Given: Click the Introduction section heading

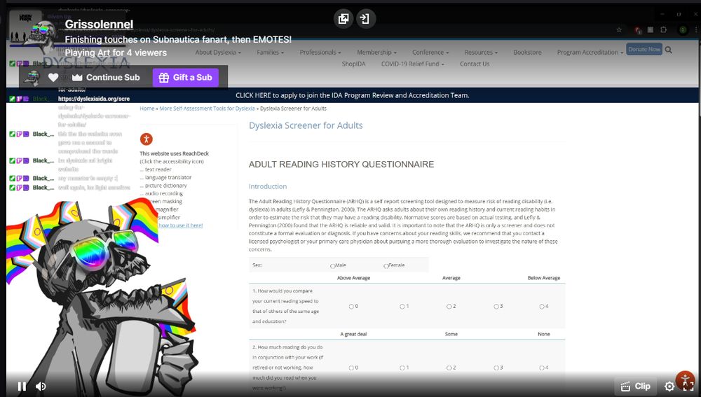Looking at the screenshot, I should 268,187.
